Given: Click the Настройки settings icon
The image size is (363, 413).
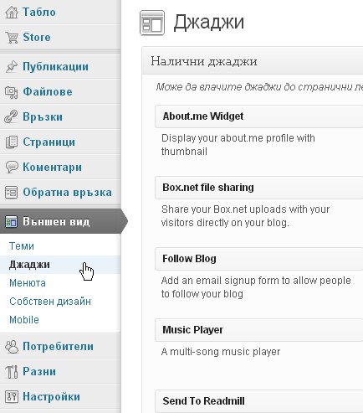Looking at the screenshot, I should 12,396.
